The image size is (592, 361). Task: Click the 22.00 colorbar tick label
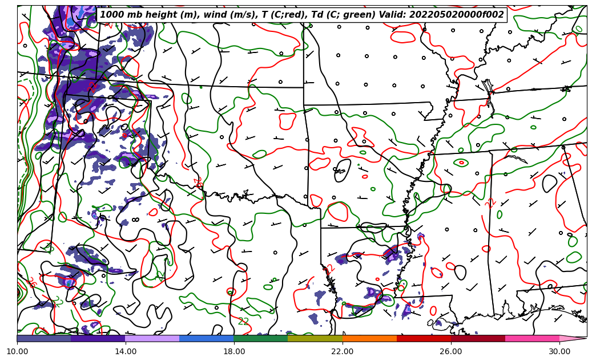tap(343, 351)
